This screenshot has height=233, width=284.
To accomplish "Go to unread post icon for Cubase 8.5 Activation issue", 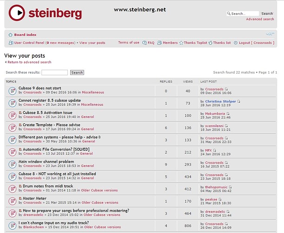I will click(x=20, y=113).
